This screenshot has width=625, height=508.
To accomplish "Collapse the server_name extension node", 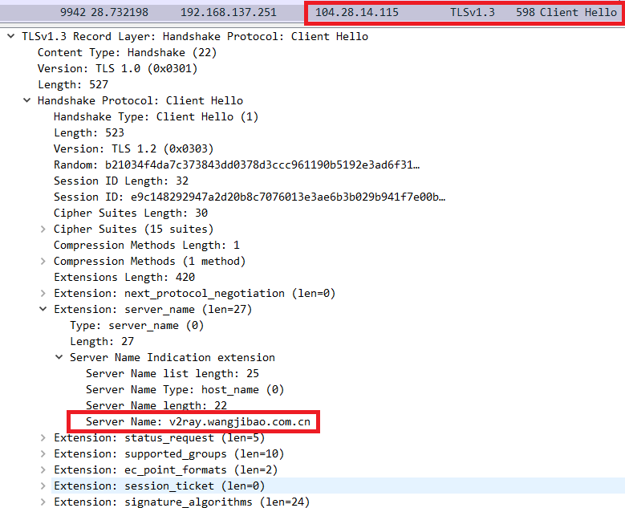I will pos(43,309).
